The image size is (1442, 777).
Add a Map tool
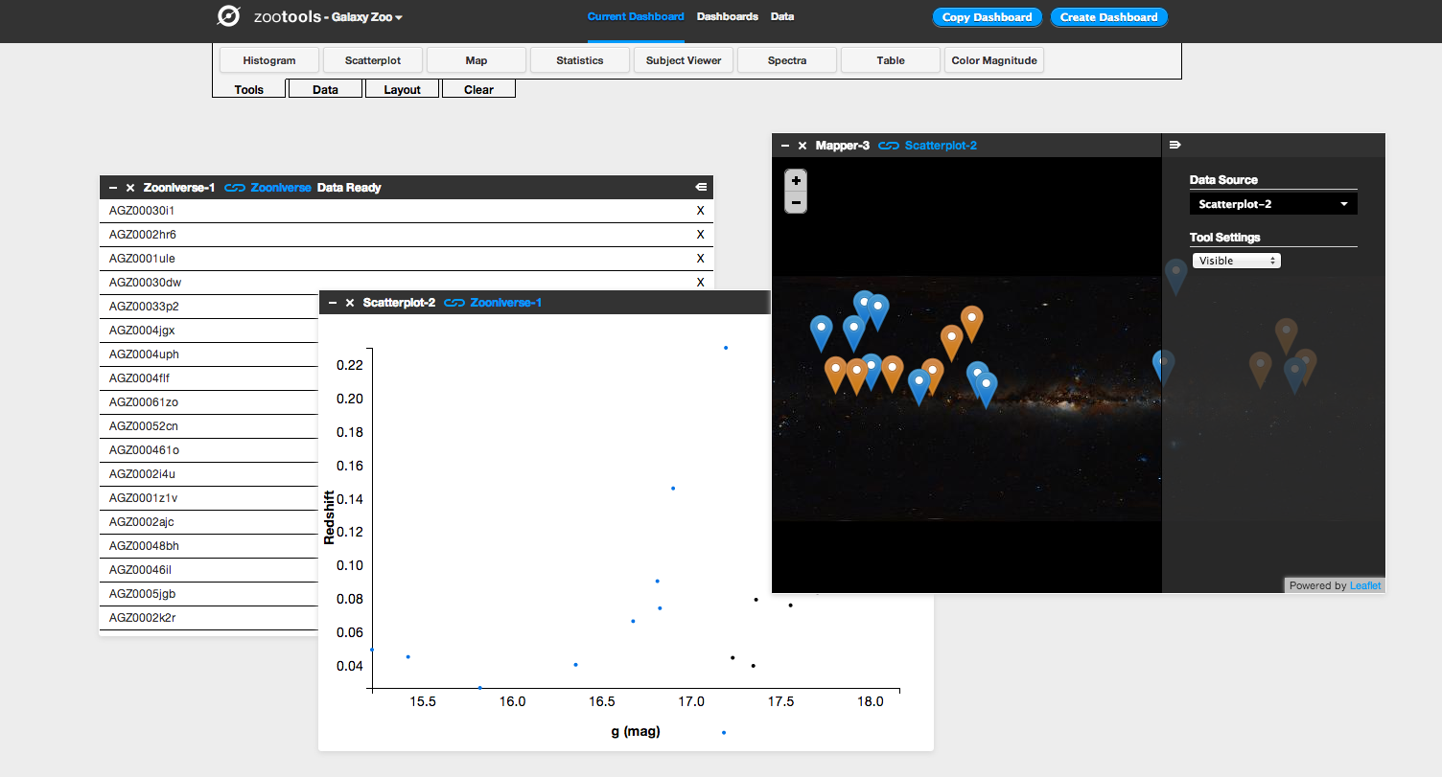pyautogui.click(x=477, y=60)
